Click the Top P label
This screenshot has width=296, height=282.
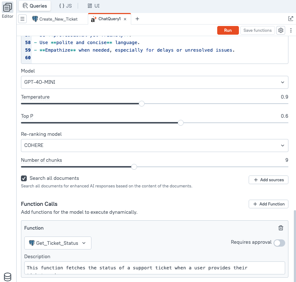27,116
